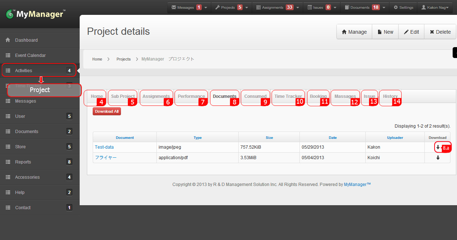Sort table by Size column header
The height and width of the screenshot is (240, 457).
(269, 137)
